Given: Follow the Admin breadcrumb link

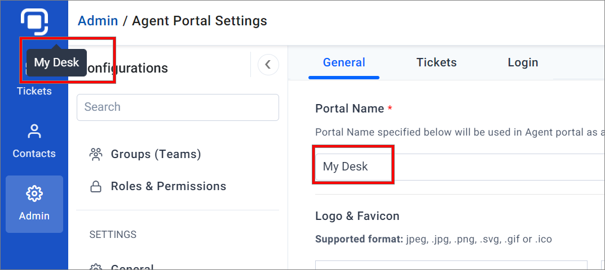Looking at the screenshot, I should [98, 21].
